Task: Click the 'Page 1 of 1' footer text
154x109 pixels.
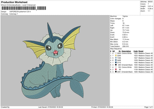Action: click(x=149, y=107)
